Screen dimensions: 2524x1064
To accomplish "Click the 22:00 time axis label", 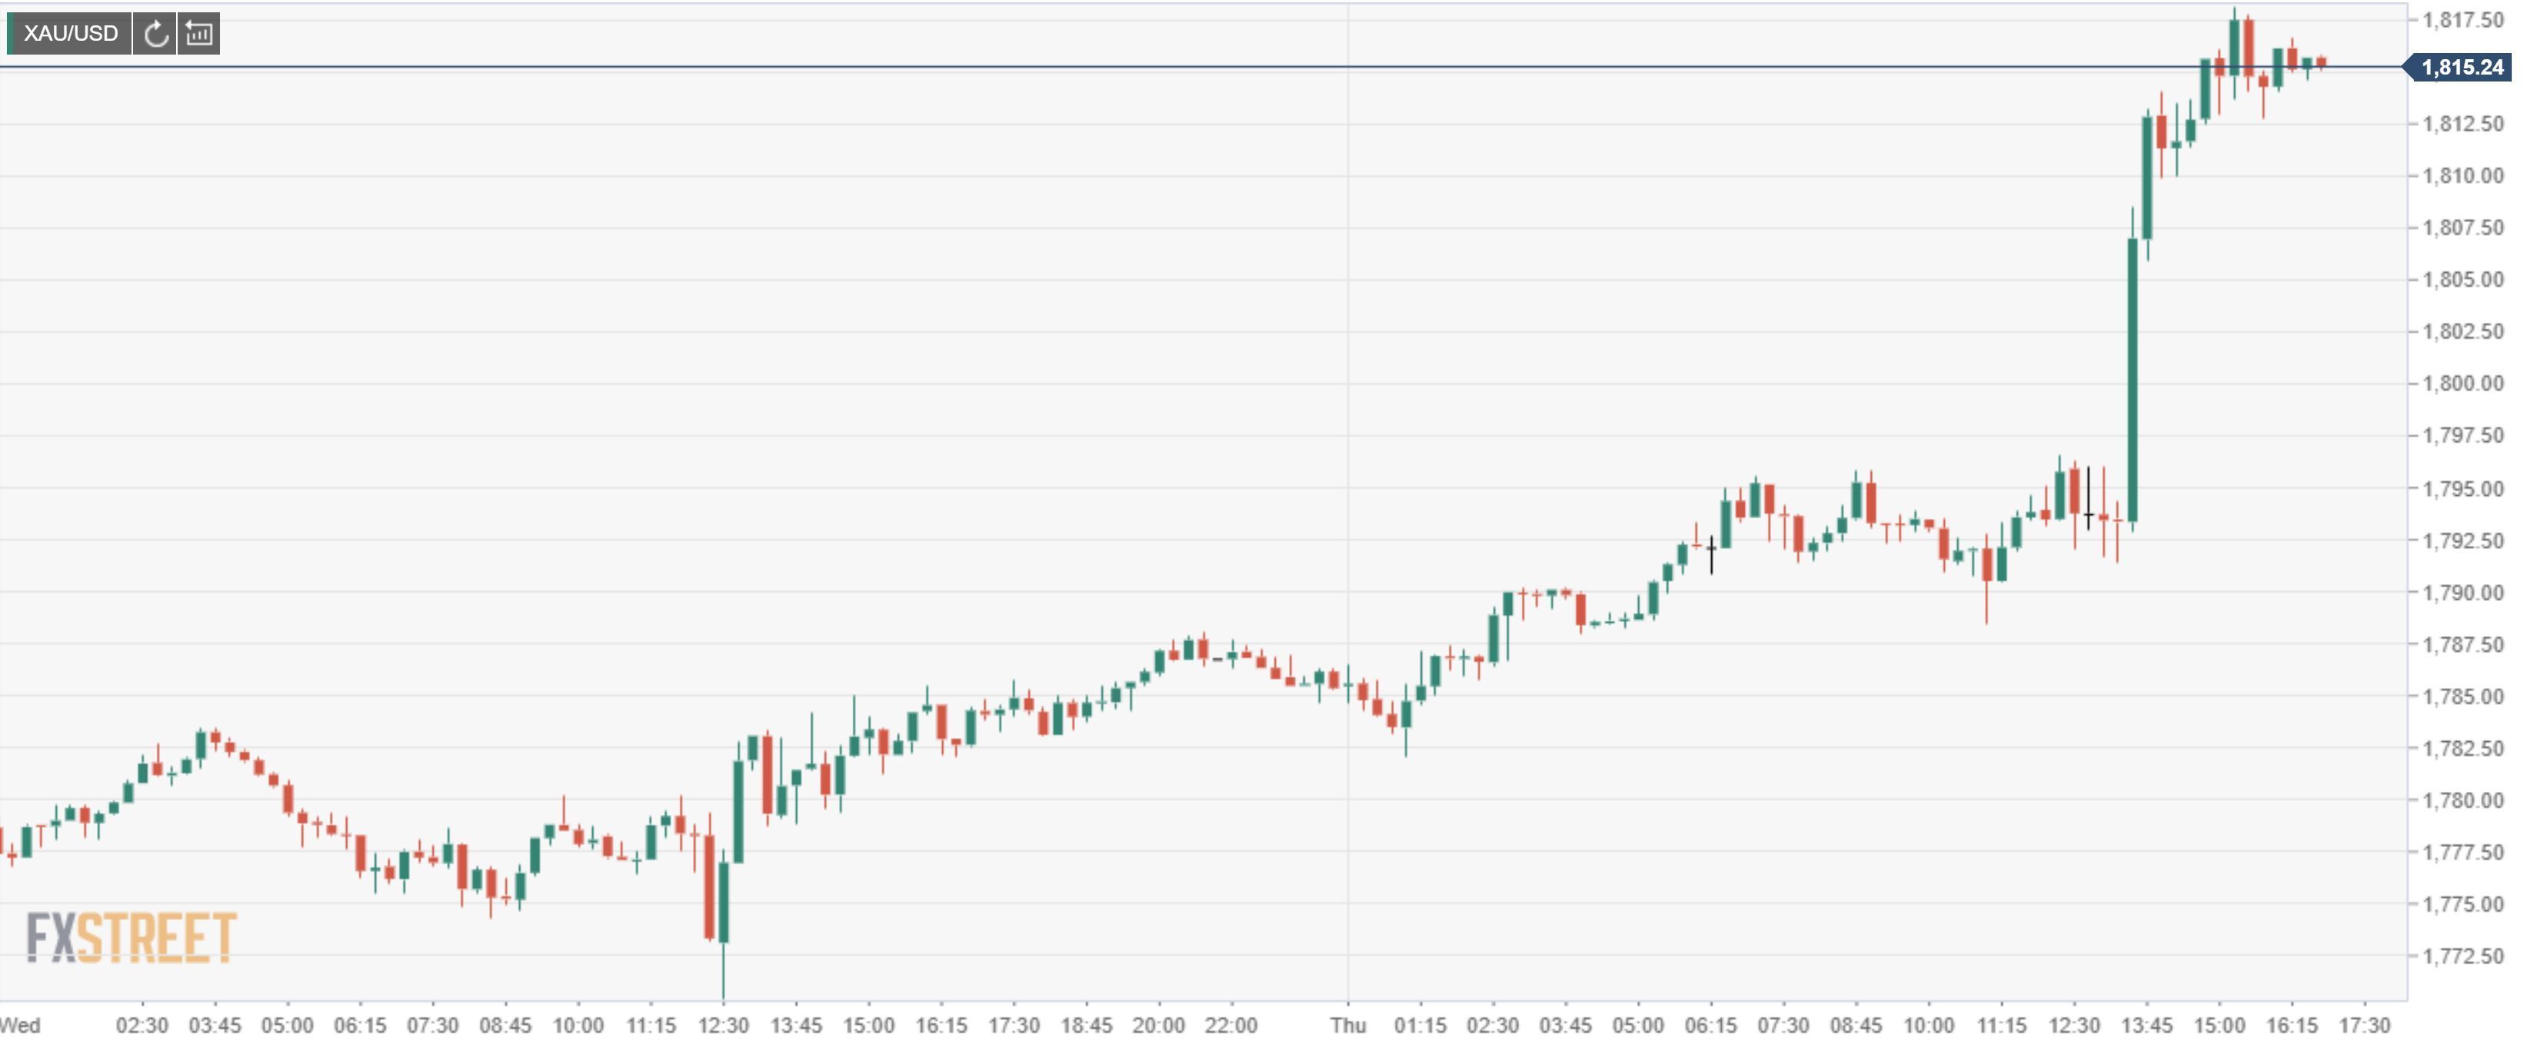I will pos(1230,1026).
